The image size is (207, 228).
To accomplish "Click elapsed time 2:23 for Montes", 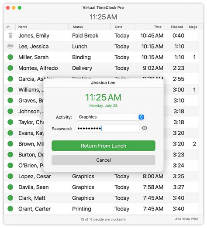I will [179, 68].
